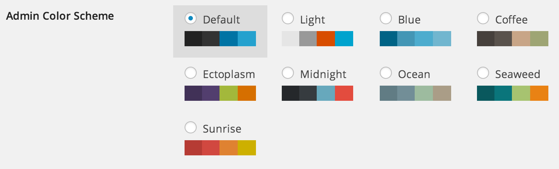Click the Midnight label text
559x169 pixels.
pyautogui.click(x=323, y=74)
